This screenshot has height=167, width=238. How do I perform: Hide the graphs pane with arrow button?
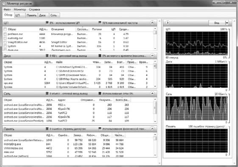(x=168, y=23)
